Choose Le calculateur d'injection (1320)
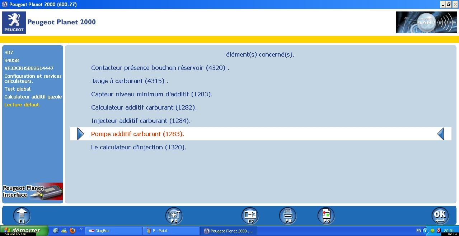459x236 pixels. [139, 147]
